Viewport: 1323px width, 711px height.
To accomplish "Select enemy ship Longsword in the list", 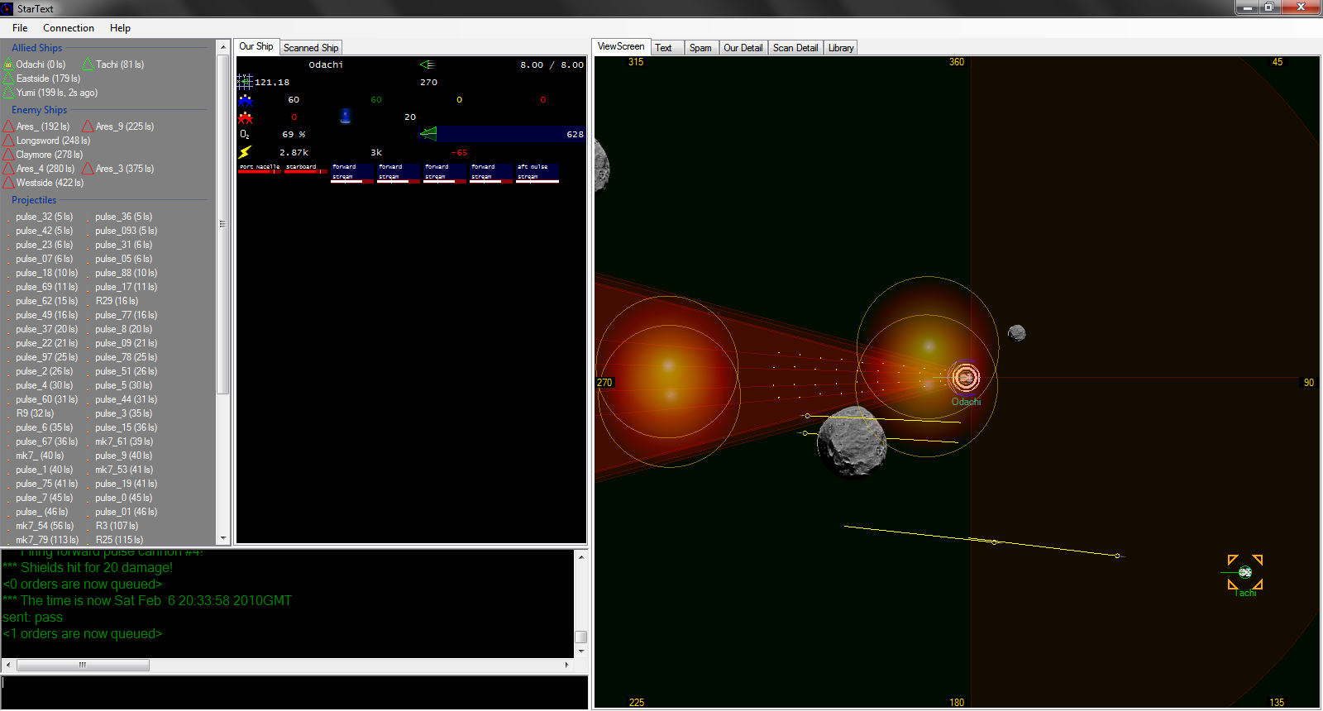I will click(x=53, y=141).
